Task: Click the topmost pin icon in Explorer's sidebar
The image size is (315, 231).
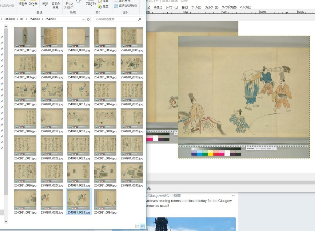Action: coord(2,37)
